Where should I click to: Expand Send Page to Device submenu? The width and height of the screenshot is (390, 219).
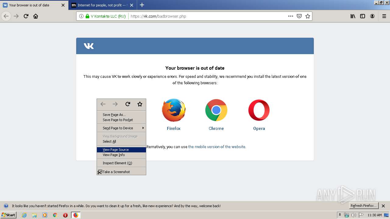click(x=121, y=128)
